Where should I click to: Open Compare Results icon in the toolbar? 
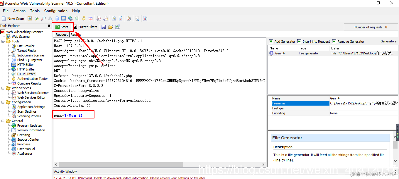[91, 18]
